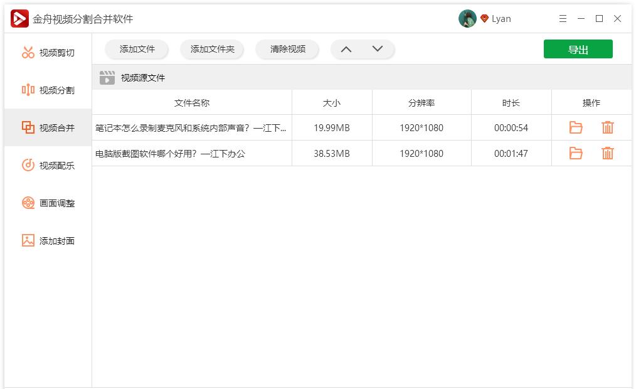This screenshot has width=636, height=389.
Task: Open the 画面调整 adjustment tool
Action: coord(28,203)
